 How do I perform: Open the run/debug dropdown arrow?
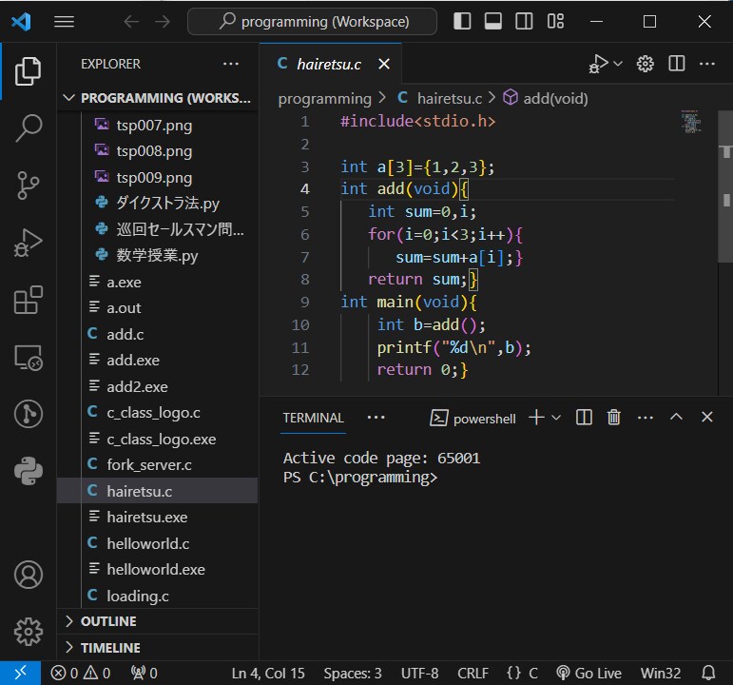[618, 64]
